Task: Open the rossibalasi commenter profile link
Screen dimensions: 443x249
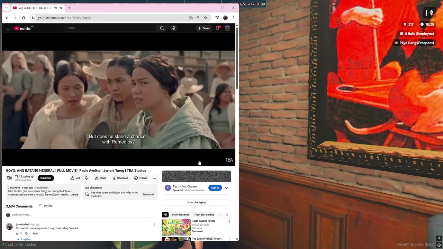Action: point(22,224)
